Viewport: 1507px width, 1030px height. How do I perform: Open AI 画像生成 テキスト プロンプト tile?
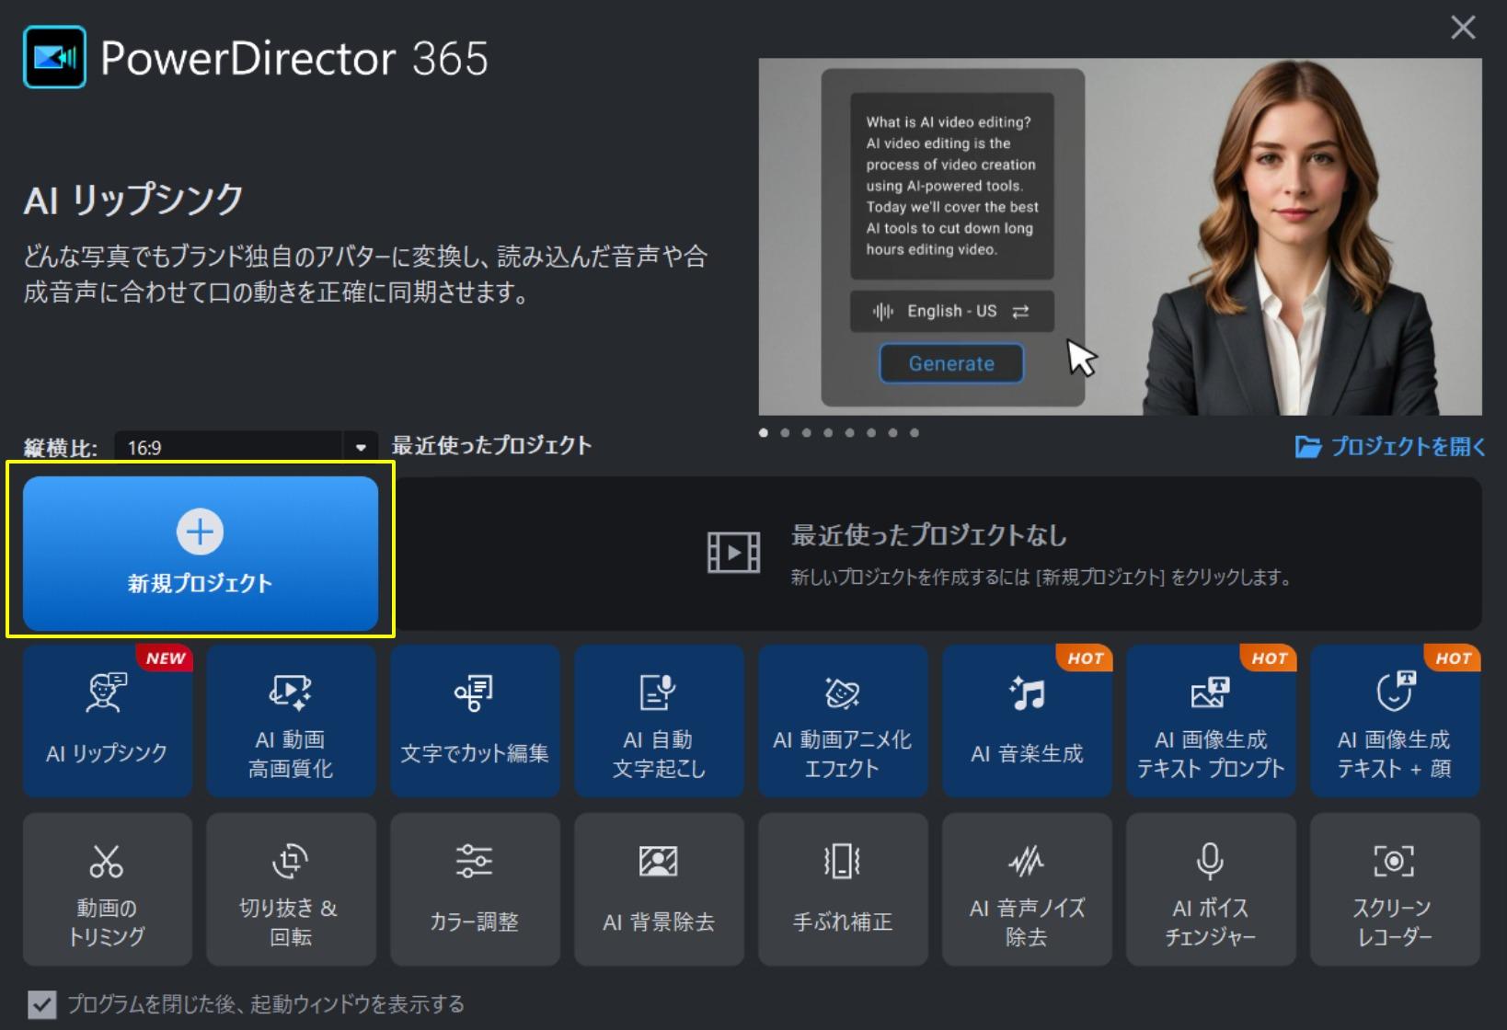[1211, 720]
